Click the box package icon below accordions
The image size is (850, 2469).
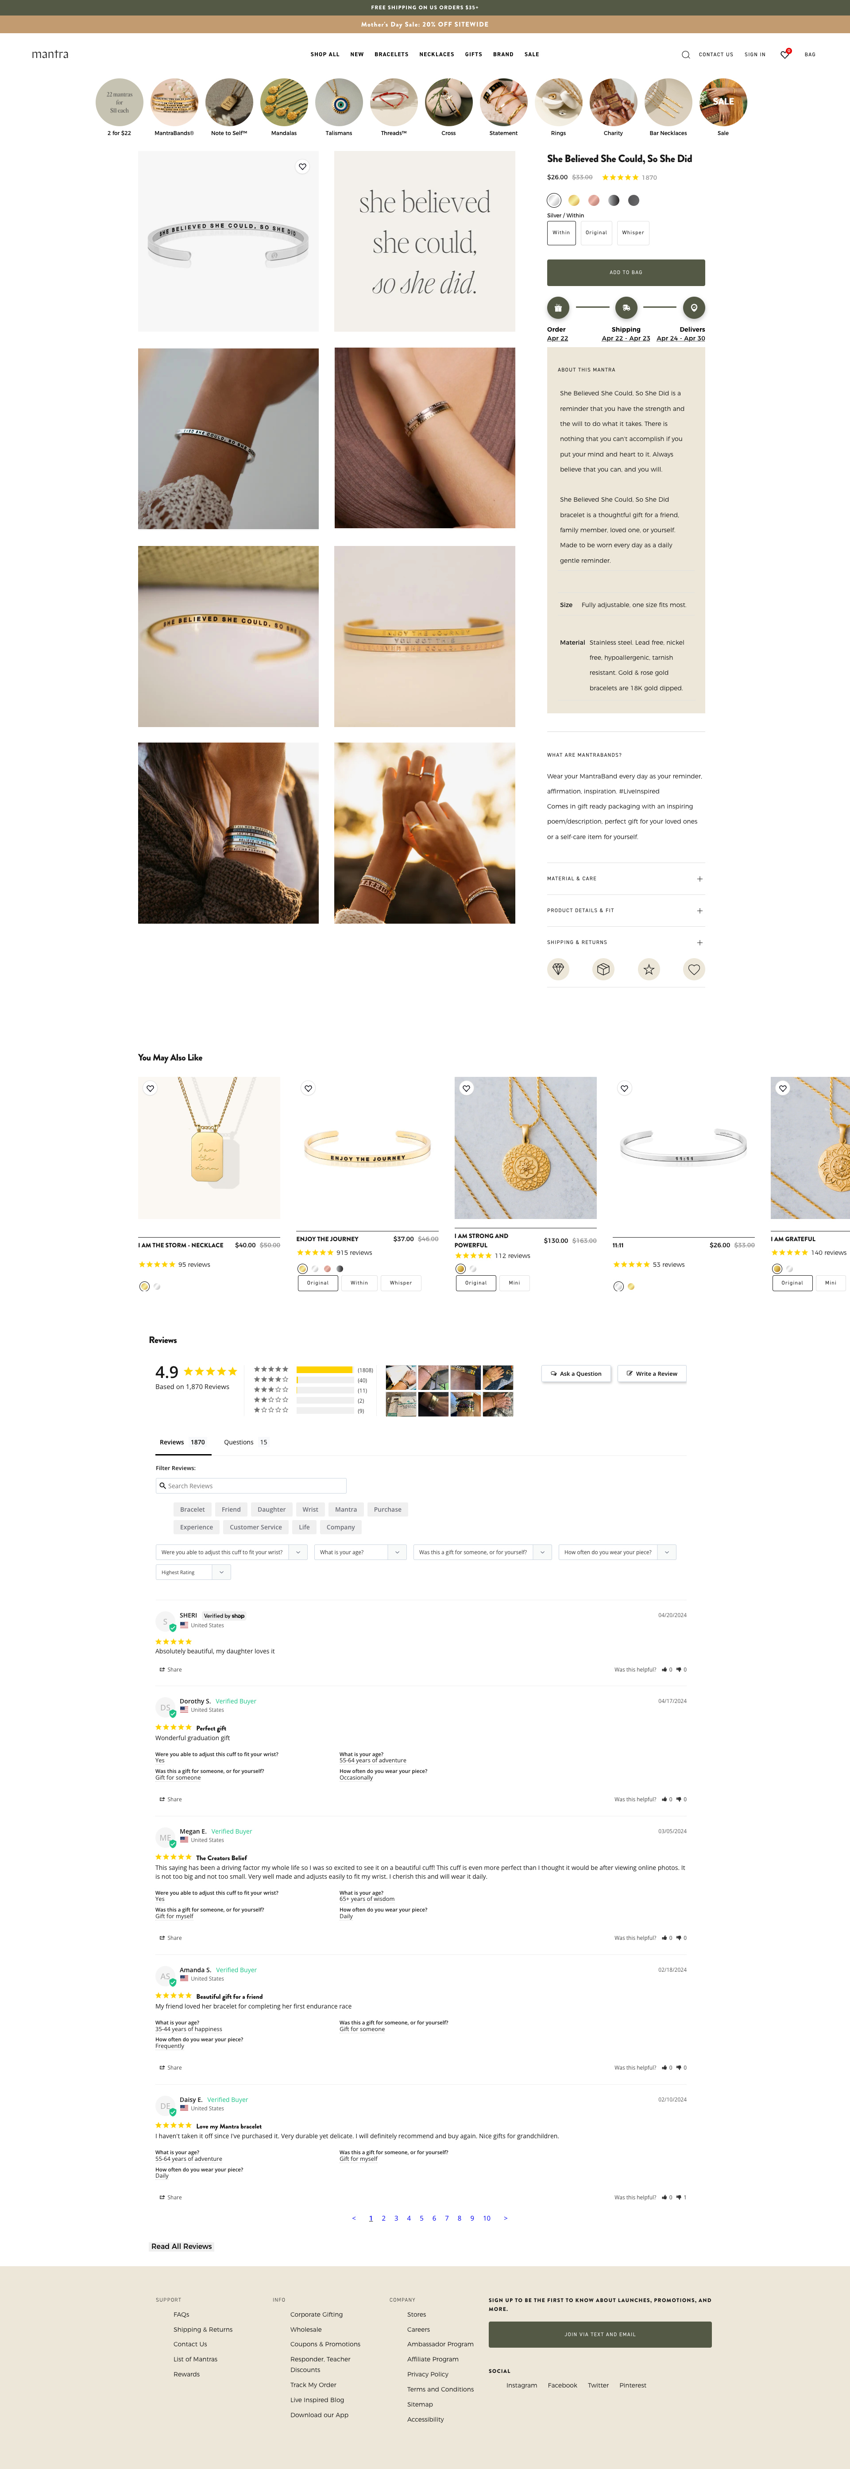(x=603, y=969)
